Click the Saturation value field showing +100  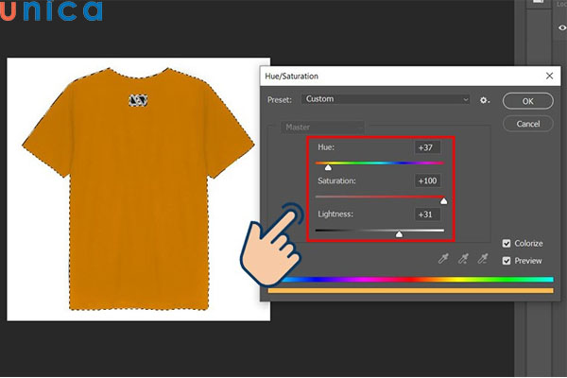[x=427, y=180]
